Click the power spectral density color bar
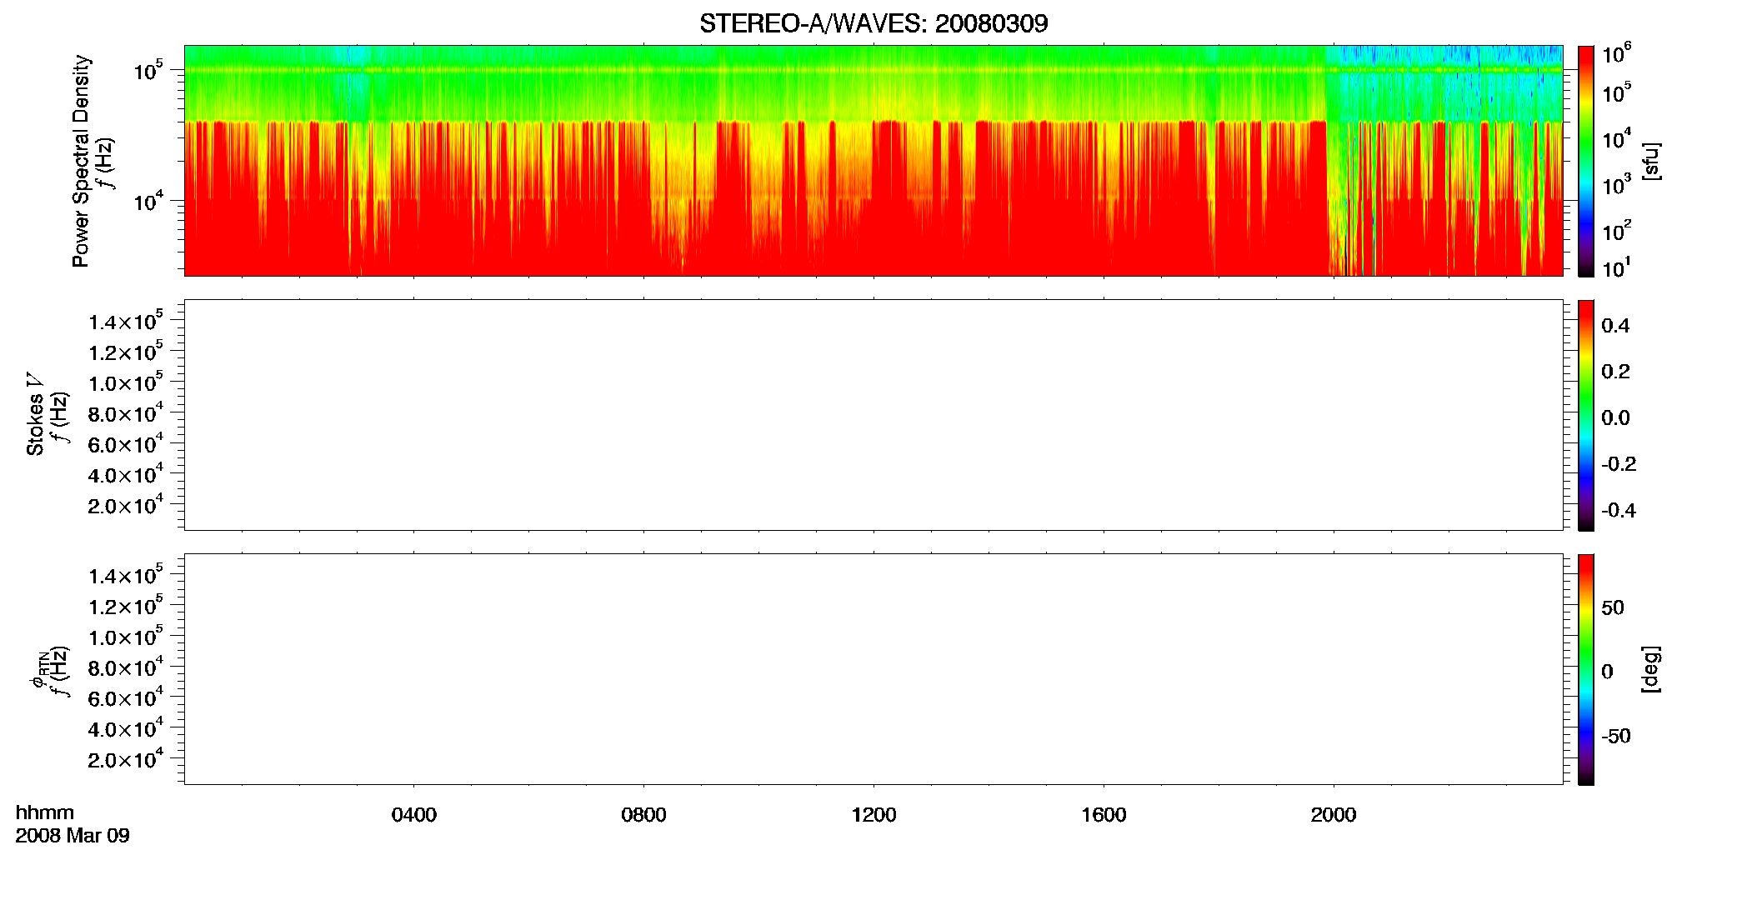 click(x=1586, y=161)
